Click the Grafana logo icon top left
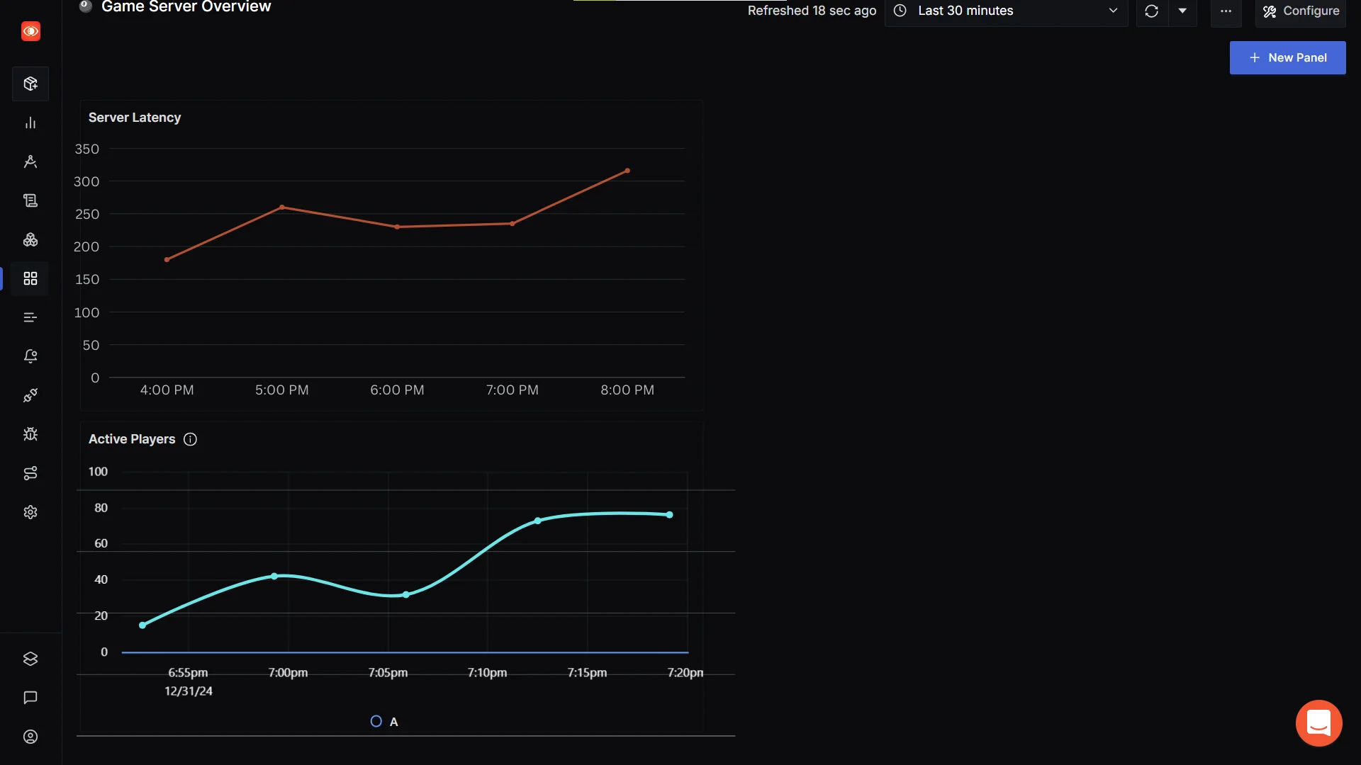1361x765 pixels. click(31, 31)
